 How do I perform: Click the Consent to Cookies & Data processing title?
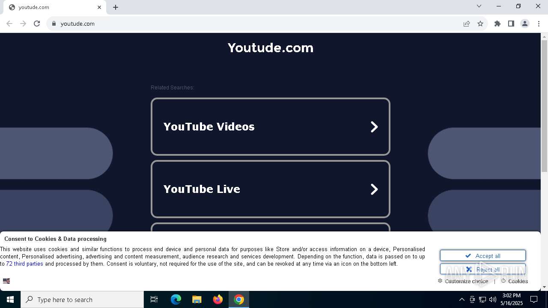[x=55, y=239]
